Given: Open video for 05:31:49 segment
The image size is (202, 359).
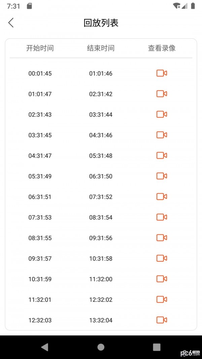Looking at the screenshot, I should pyautogui.click(x=162, y=176).
